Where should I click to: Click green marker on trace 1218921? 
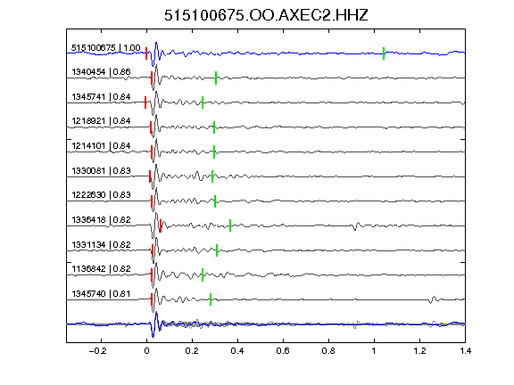click(x=214, y=127)
